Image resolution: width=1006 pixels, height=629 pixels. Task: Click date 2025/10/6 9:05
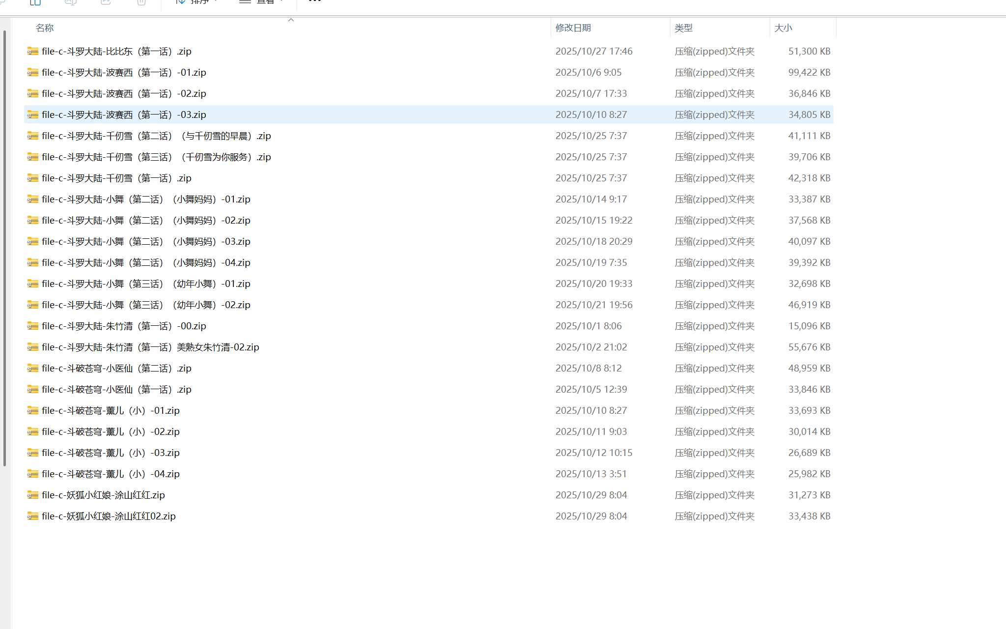[588, 72]
